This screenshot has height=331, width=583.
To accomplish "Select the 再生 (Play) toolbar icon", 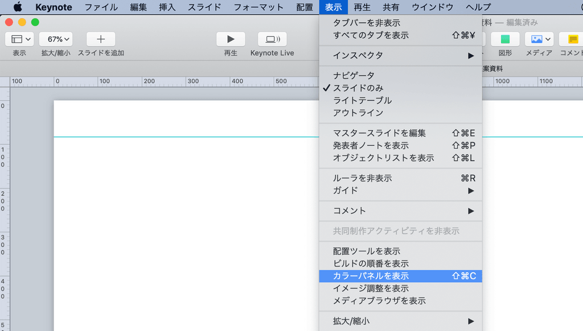I will (230, 39).
